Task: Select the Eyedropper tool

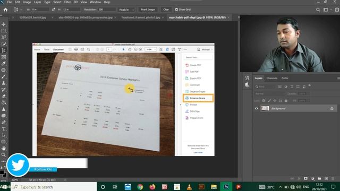Action: pos(4,64)
